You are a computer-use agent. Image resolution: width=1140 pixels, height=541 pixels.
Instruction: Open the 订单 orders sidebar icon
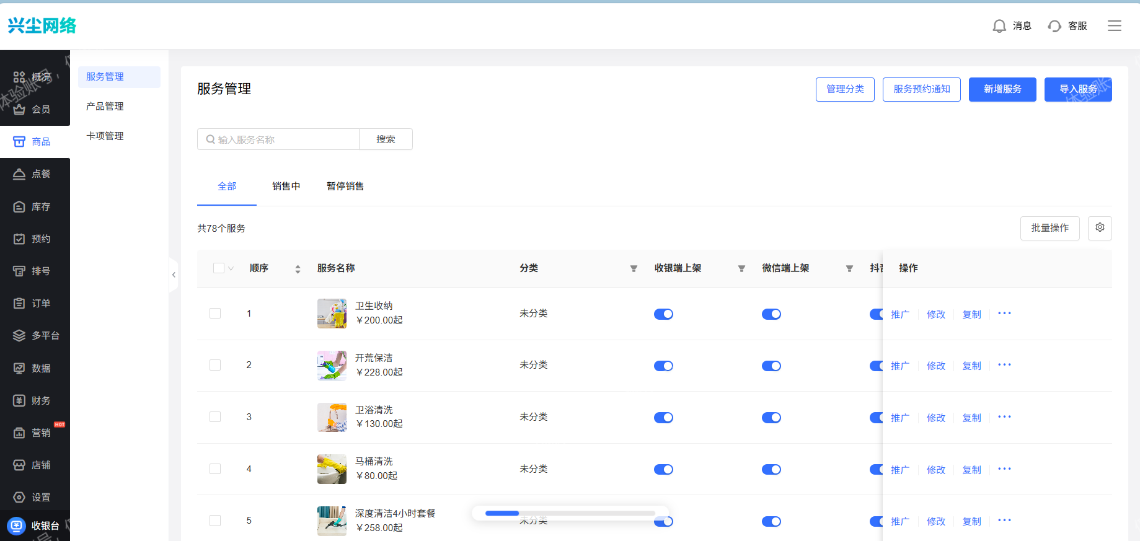coord(19,303)
